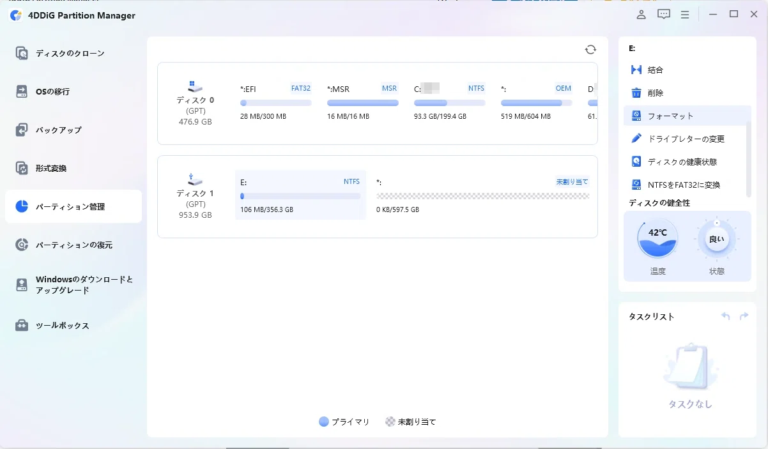Click the user account icon in title bar
Viewport: 768px width, 449px height.
[x=641, y=15]
